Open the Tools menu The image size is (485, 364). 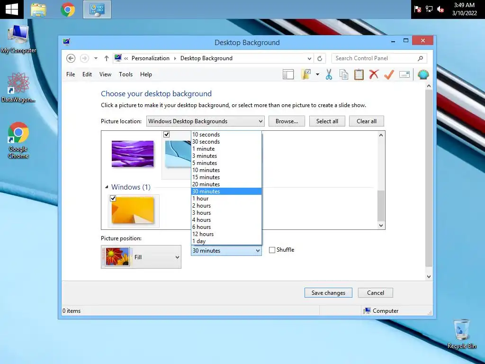pyautogui.click(x=126, y=74)
